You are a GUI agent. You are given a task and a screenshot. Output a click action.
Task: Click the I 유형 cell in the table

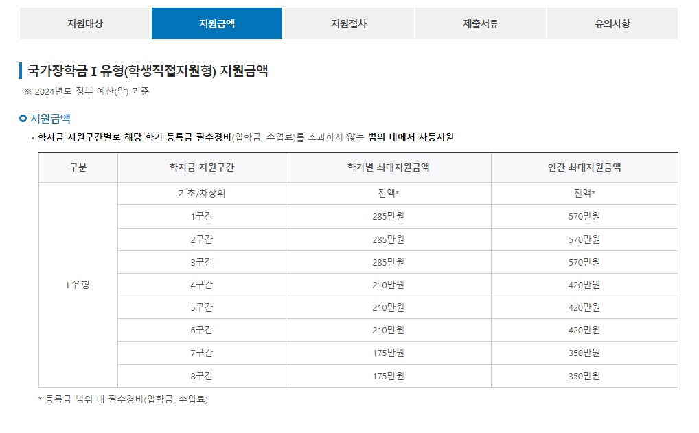[x=78, y=285]
